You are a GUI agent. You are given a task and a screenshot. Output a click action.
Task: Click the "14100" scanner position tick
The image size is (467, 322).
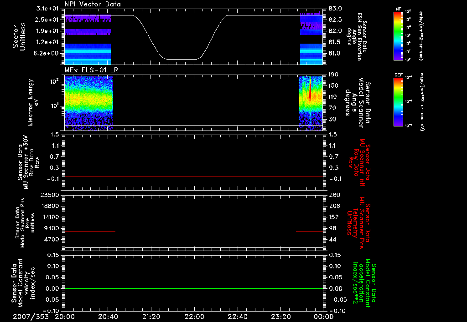(x=49, y=217)
